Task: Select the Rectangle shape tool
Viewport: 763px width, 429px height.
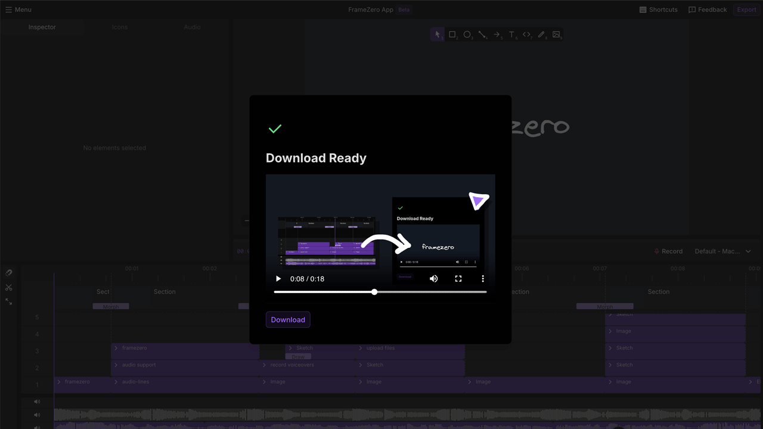Action: 452,35
